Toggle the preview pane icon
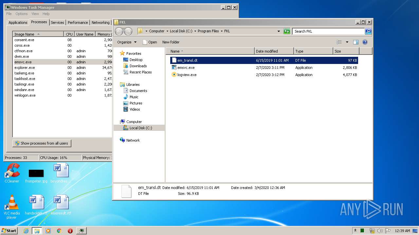Screen dimensions: 419x235 click(x=356, y=42)
